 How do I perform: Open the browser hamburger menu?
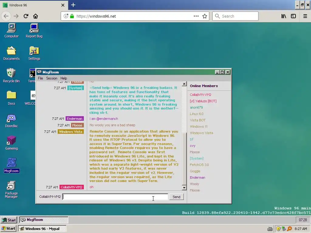pyautogui.click(x=305, y=16)
